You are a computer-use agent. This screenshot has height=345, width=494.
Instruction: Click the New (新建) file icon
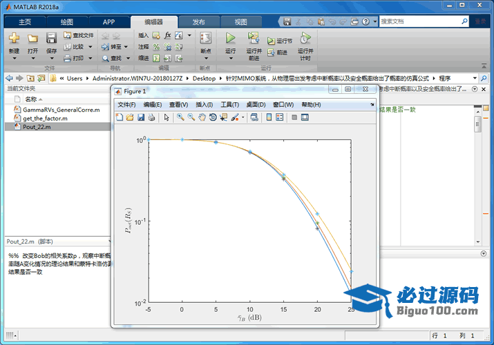pyautogui.click(x=14, y=39)
